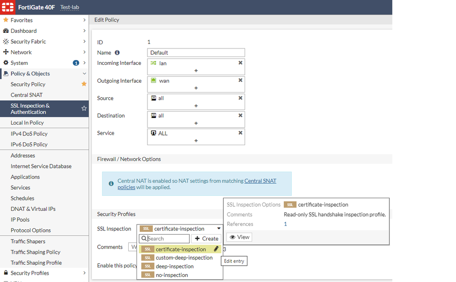Remove the lan incoming interface entry
The width and height of the screenshot is (456, 282).
pos(240,63)
